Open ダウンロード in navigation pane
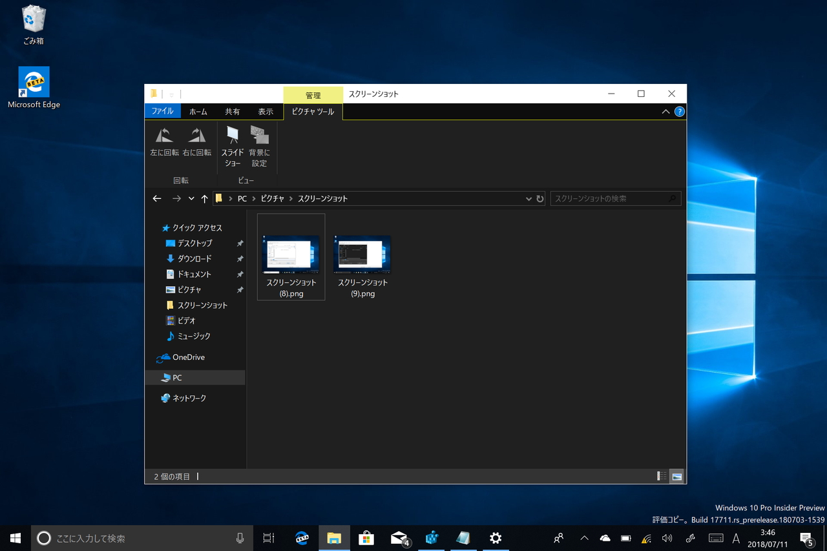Image resolution: width=827 pixels, height=551 pixels. click(194, 259)
